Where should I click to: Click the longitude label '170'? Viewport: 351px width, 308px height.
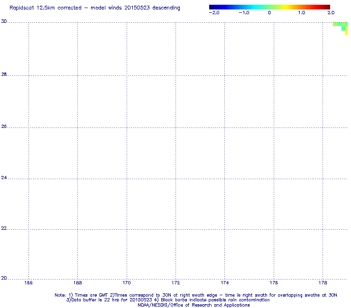(127, 283)
